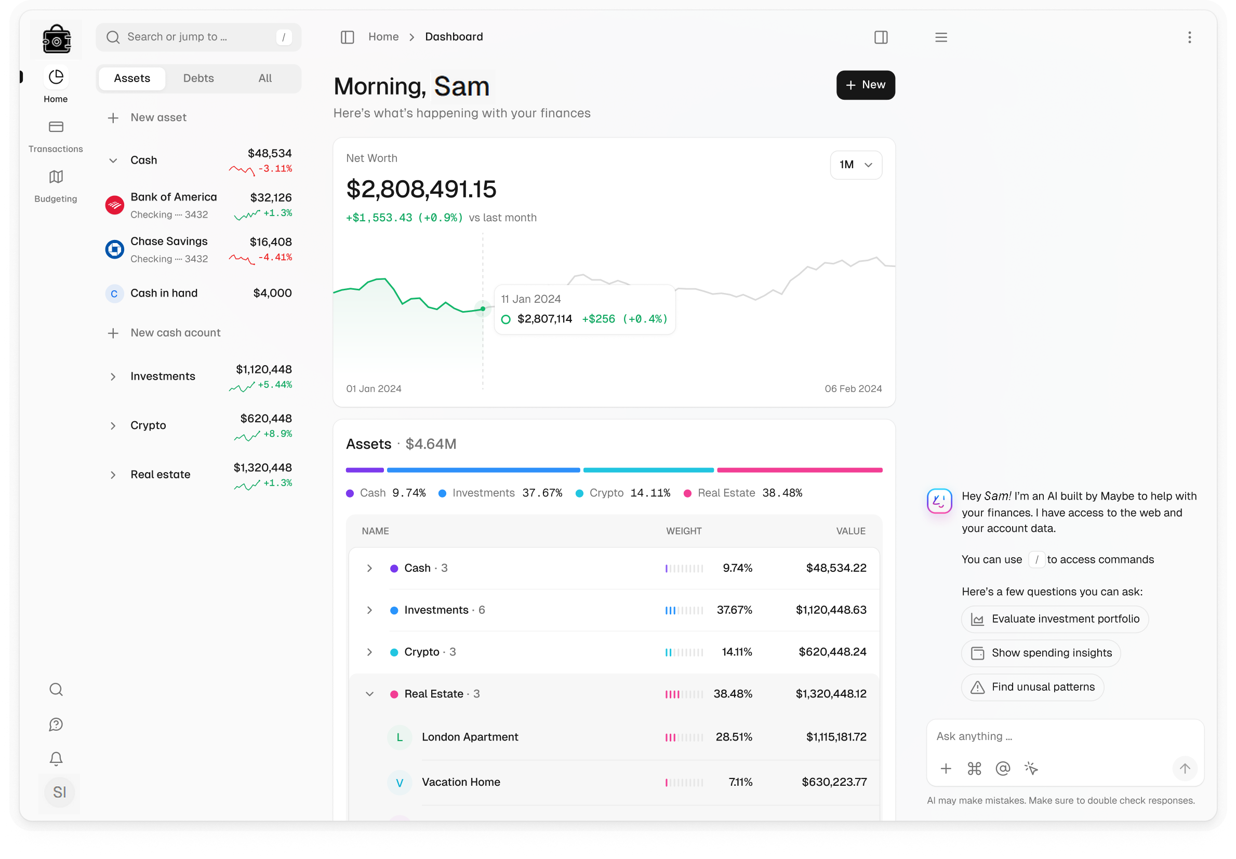Open Transactions from the sidebar
The width and height of the screenshot is (1236, 859).
pyautogui.click(x=56, y=135)
